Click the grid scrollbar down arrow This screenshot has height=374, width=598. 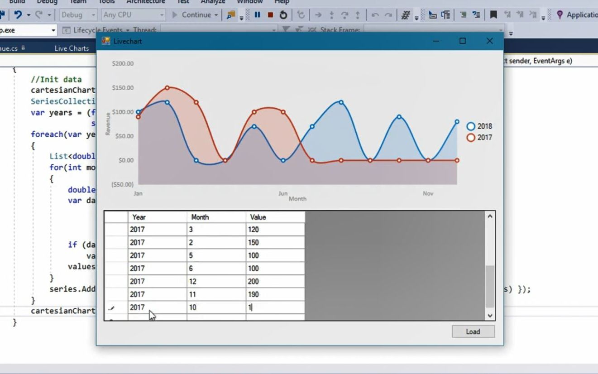490,315
